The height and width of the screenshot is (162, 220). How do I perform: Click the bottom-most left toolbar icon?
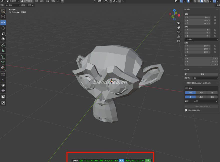point(3,103)
